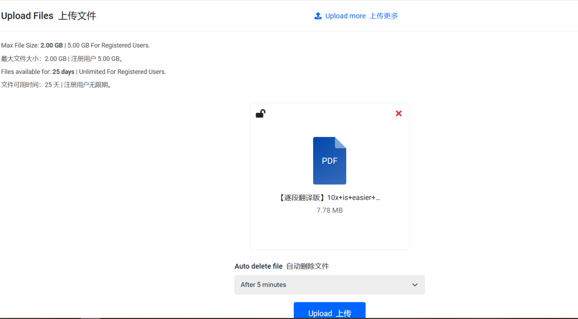
Task: Click the chevron on the deletion time dropdown
Action: coord(415,285)
